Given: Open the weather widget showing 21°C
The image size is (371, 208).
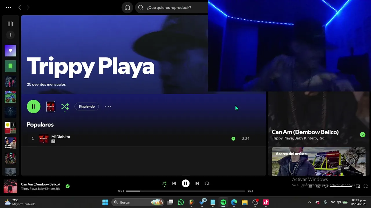Looking at the screenshot, I should coord(20,202).
